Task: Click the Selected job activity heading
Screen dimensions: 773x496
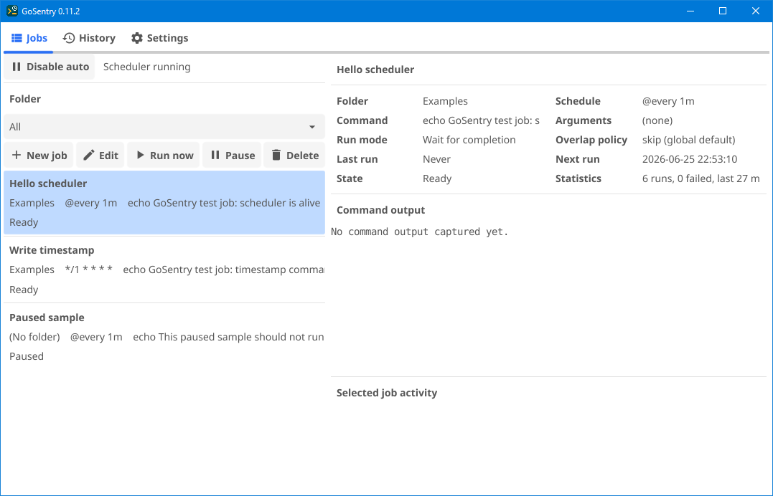Action: click(x=386, y=393)
